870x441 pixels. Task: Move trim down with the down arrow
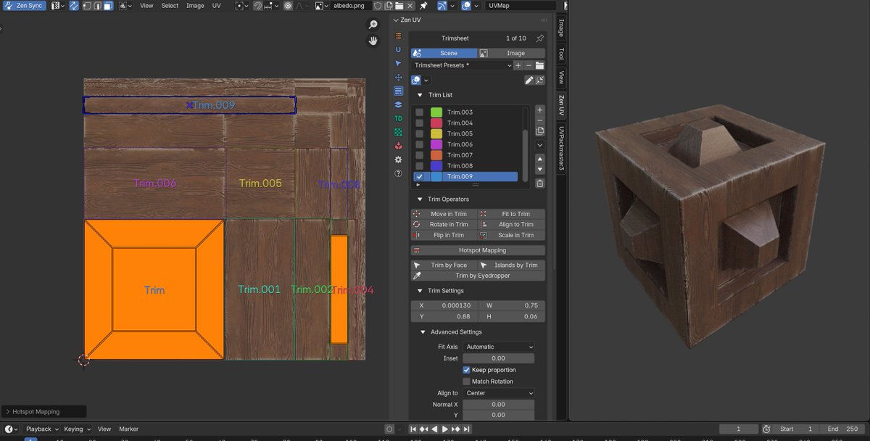[x=539, y=169]
